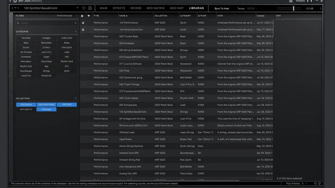
Task: Open the MIDI MAP tab
Action: tap(177, 8)
